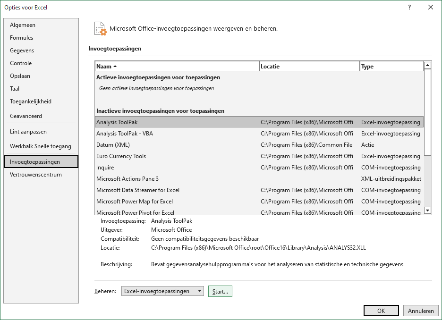
Task: Open the Algemeen category
Action: (41, 25)
